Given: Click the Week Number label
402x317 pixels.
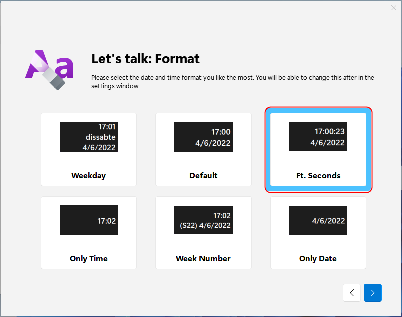Looking at the screenshot, I should click(x=203, y=258).
